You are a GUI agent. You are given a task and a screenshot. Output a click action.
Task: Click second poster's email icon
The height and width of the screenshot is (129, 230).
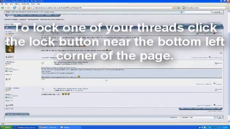[x=9, y=79]
